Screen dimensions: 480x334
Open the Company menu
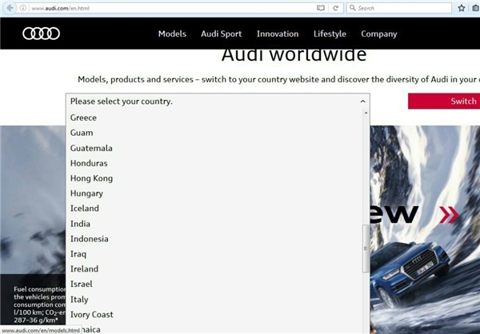pyautogui.click(x=379, y=34)
